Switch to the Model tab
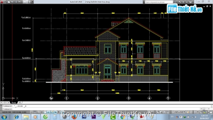Image resolution: width=213 pixels, height=120 pixels. (14, 103)
